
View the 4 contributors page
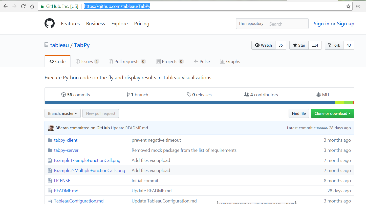(x=261, y=95)
